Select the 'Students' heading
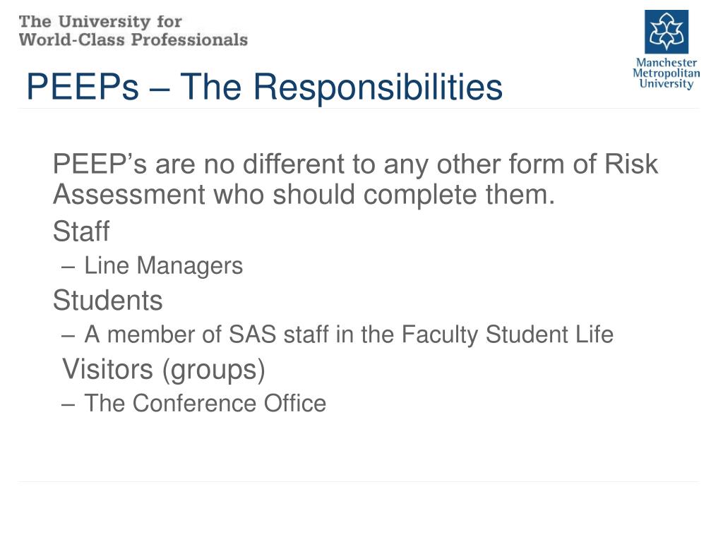The width and height of the screenshot is (723, 542). tap(107, 301)
